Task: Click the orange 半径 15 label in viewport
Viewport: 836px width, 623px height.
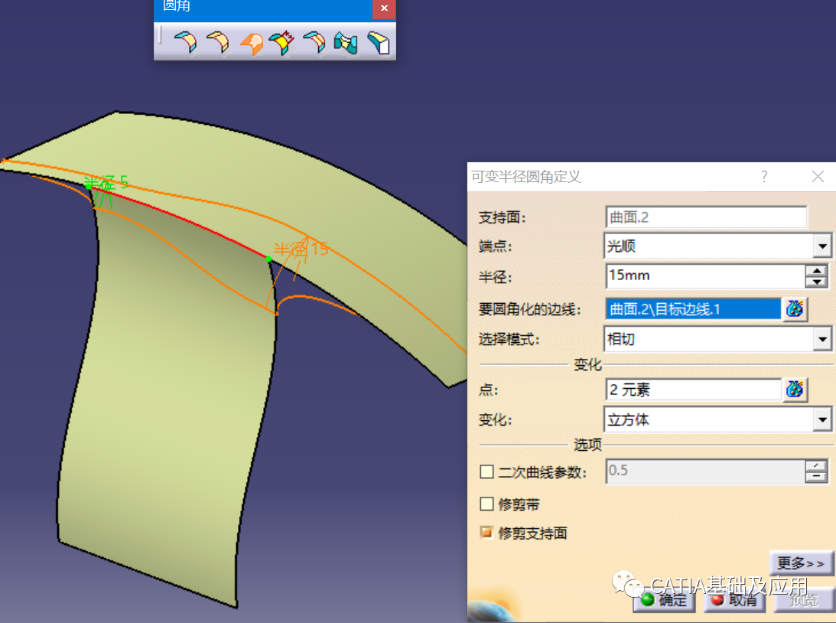Action: [x=301, y=249]
